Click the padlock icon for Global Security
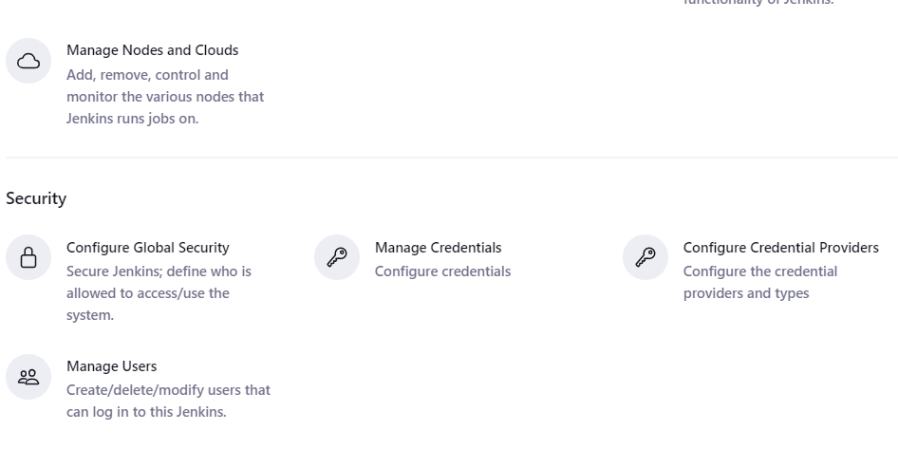This screenshot has height=449, width=898. [x=28, y=258]
